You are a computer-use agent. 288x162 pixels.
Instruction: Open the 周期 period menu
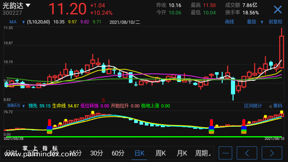click(203, 153)
